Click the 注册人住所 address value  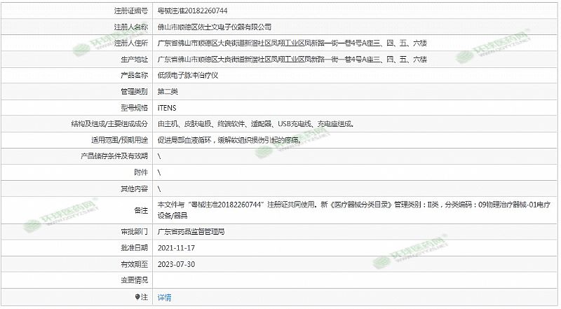(292, 43)
